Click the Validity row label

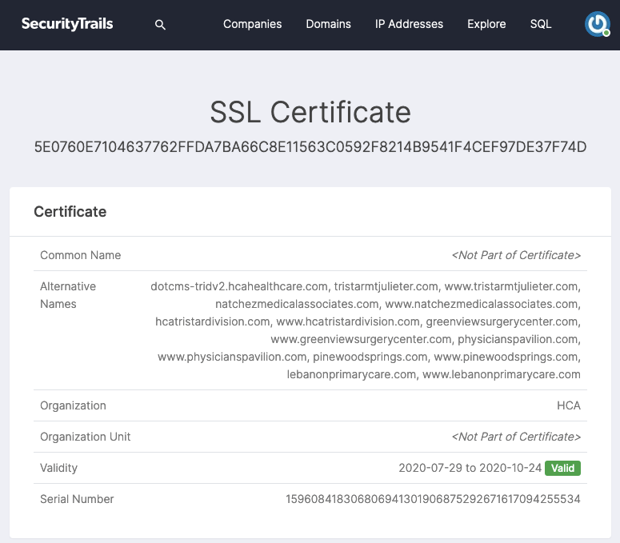tap(58, 468)
